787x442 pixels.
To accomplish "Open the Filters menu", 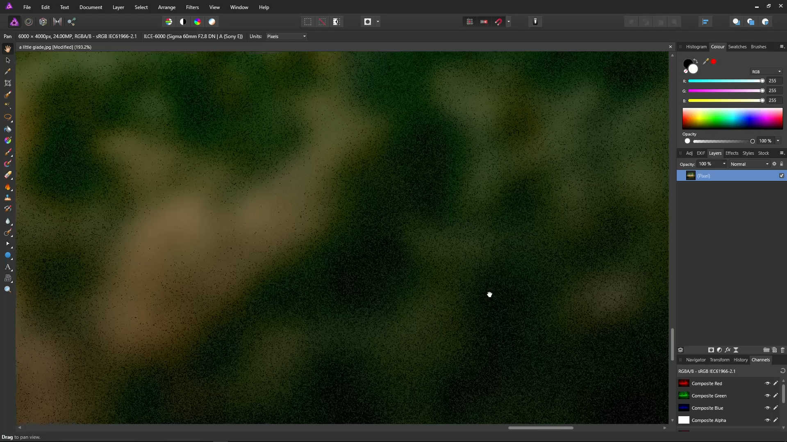I will coord(192,7).
